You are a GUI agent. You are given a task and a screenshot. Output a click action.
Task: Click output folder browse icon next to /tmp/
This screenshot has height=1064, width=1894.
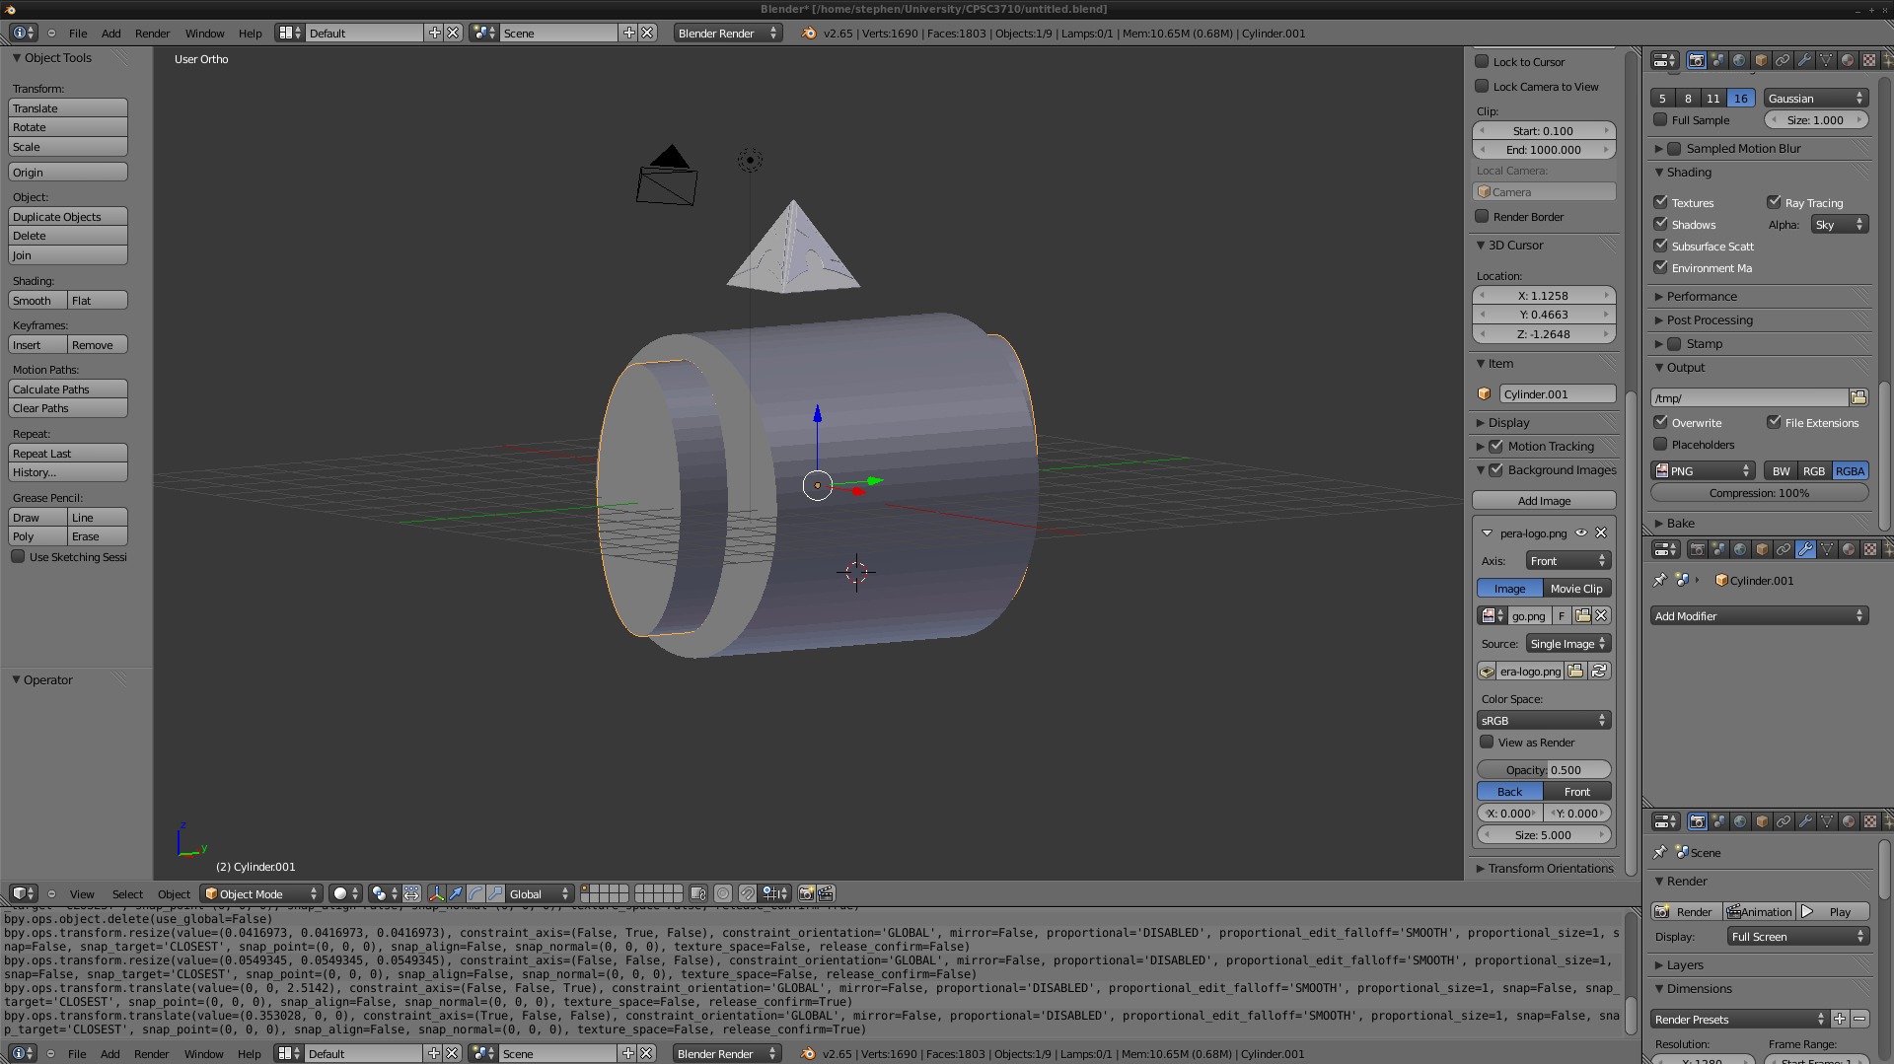[x=1858, y=397]
